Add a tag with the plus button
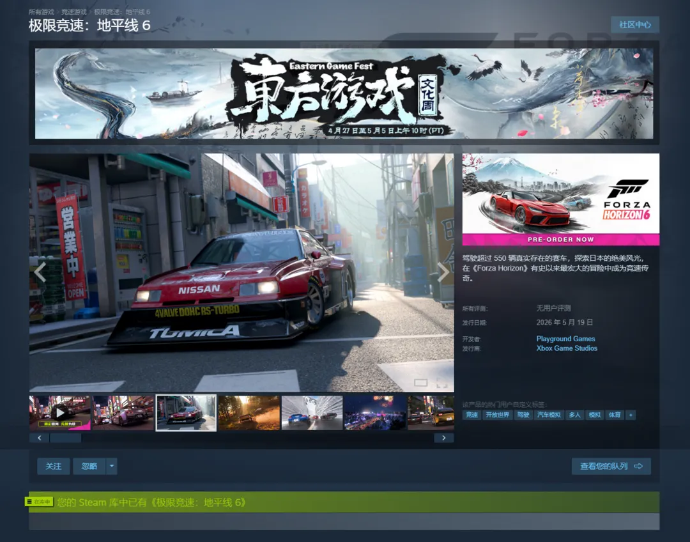The image size is (690, 542). [x=631, y=415]
